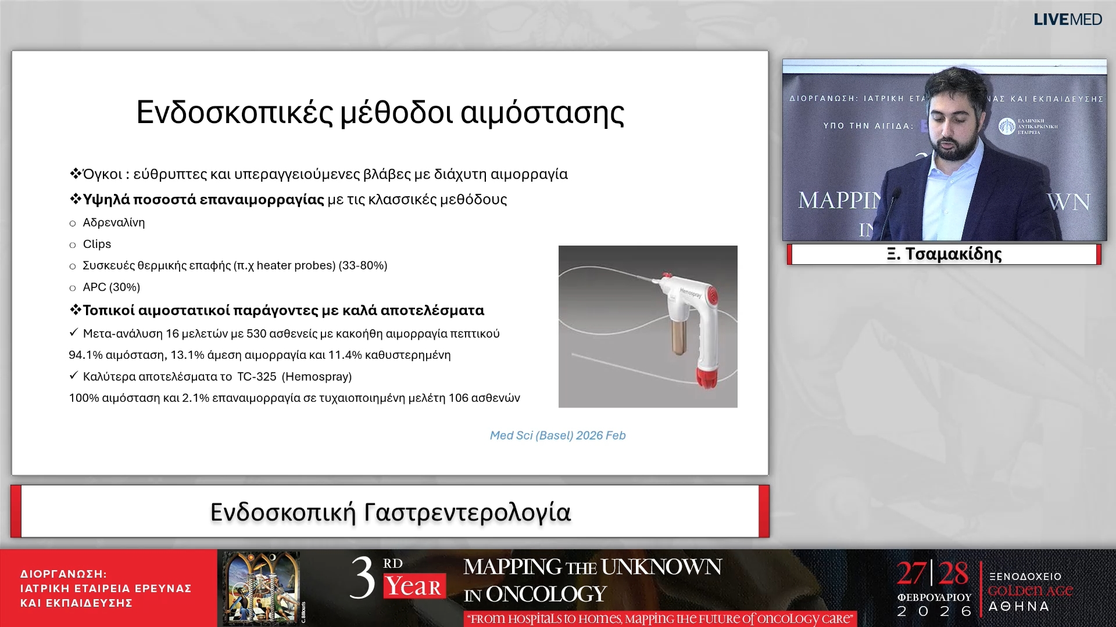Toggle the Clips bullet option
This screenshot has height=627, width=1116.
(96, 244)
